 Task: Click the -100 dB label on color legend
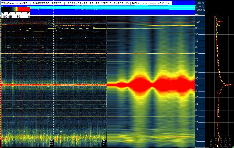(x=7, y=17)
